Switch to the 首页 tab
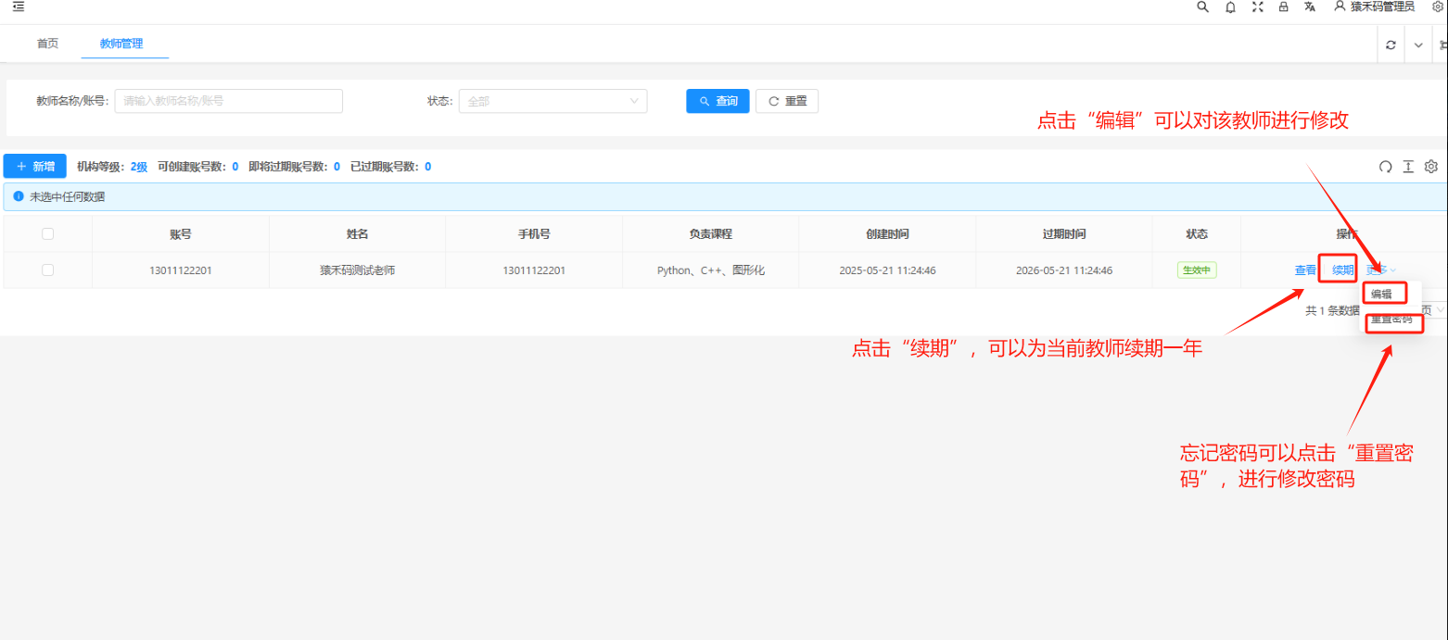 click(x=47, y=44)
